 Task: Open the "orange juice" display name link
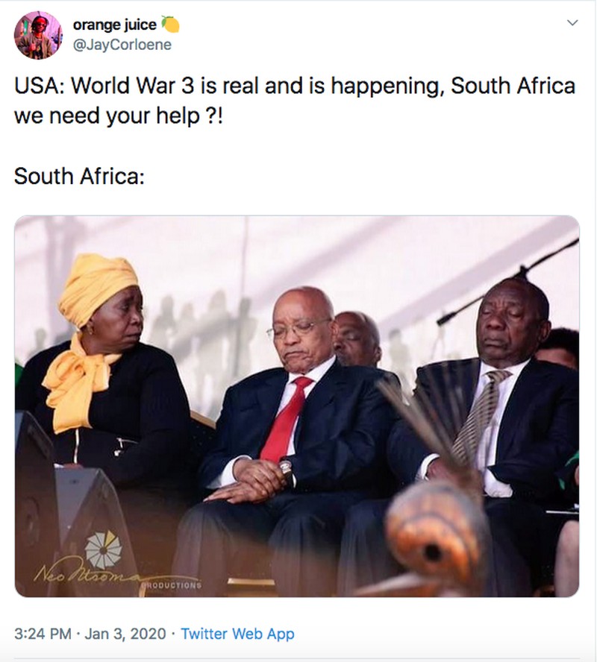(x=114, y=25)
